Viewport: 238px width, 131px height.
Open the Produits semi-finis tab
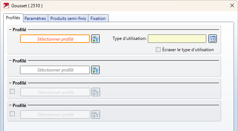click(68, 19)
